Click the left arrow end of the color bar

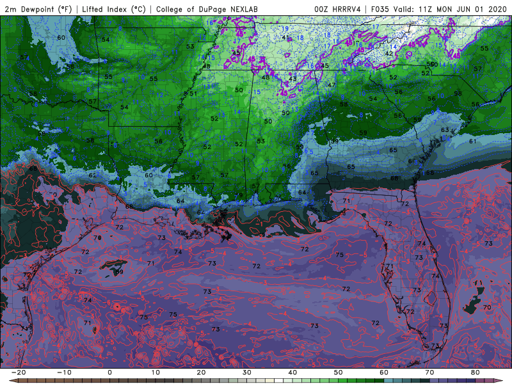coord(13,381)
